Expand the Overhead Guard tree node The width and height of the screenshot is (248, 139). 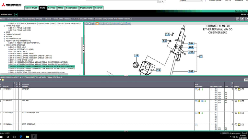point(5,34)
